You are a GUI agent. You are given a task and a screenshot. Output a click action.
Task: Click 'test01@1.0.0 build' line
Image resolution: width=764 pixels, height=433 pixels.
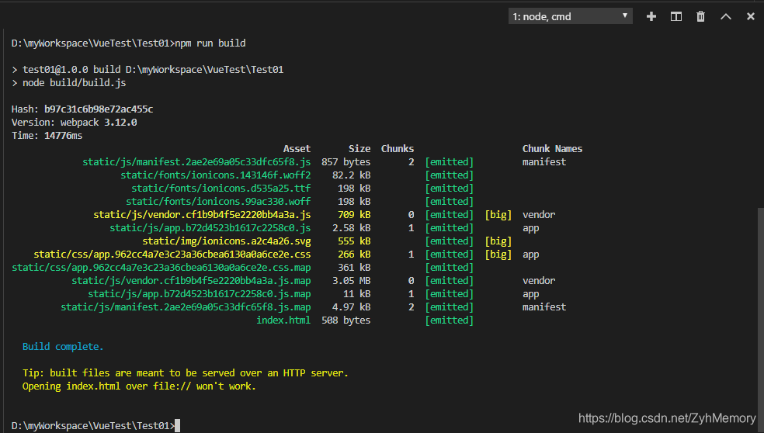153,70
